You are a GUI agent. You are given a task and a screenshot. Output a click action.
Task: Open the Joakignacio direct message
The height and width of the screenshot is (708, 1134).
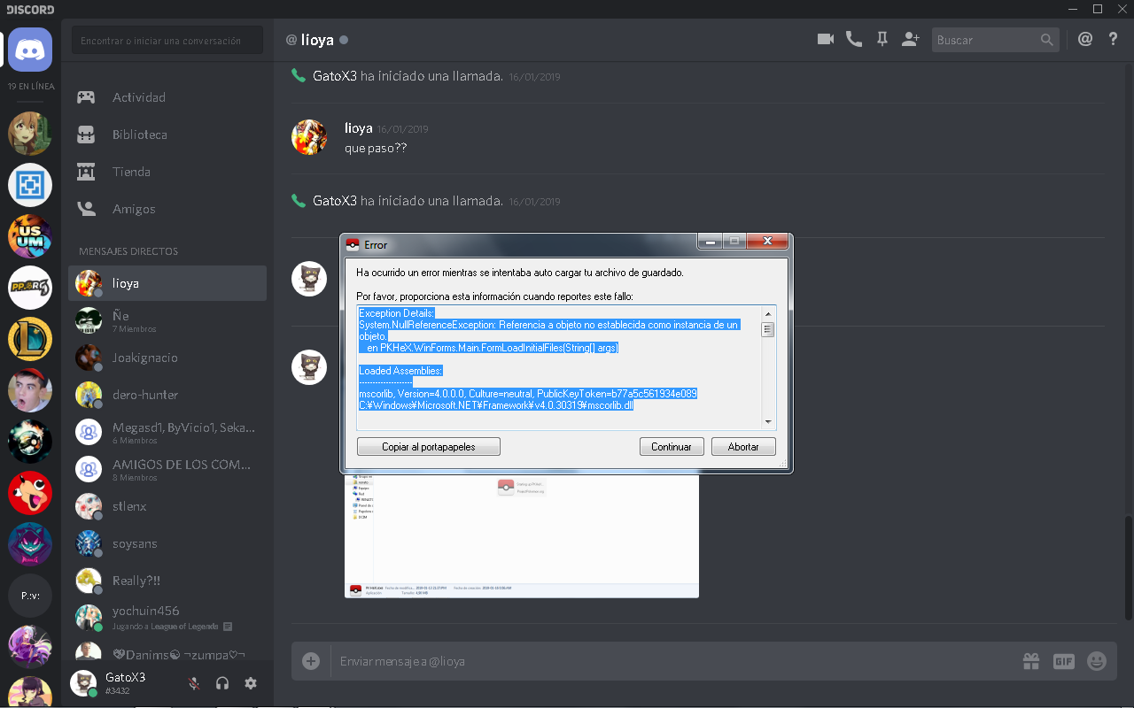(145, 358)
